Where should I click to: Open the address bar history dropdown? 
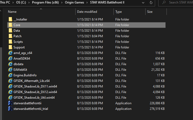click(143, 3)
